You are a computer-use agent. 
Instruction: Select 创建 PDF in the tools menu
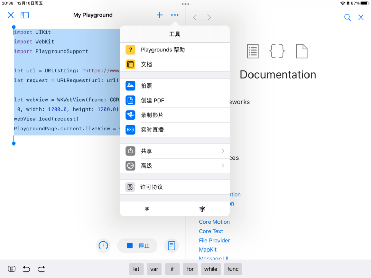pos(175,101)
